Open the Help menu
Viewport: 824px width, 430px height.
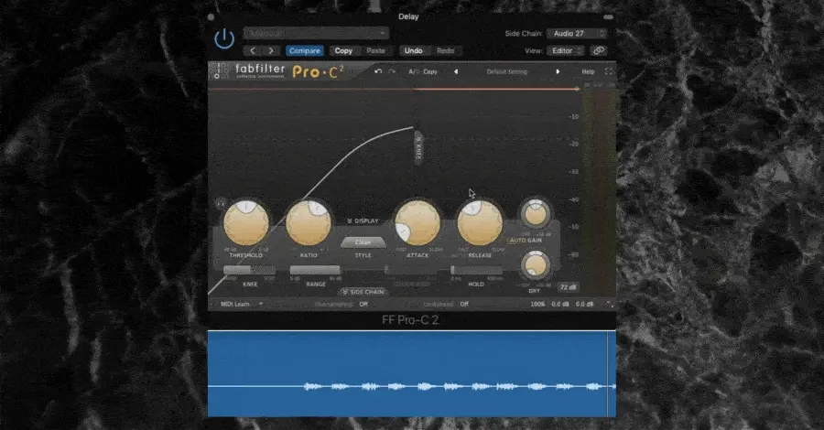pos(588,72)
